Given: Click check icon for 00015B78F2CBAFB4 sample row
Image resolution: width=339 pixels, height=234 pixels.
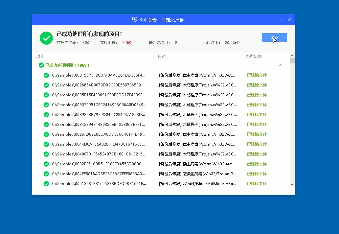Looking at the screenshot, I should [x=46, y=75].
